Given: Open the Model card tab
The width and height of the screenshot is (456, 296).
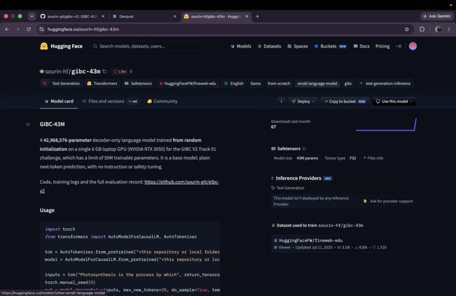Looking at the screenshot, I should [59, 101].
